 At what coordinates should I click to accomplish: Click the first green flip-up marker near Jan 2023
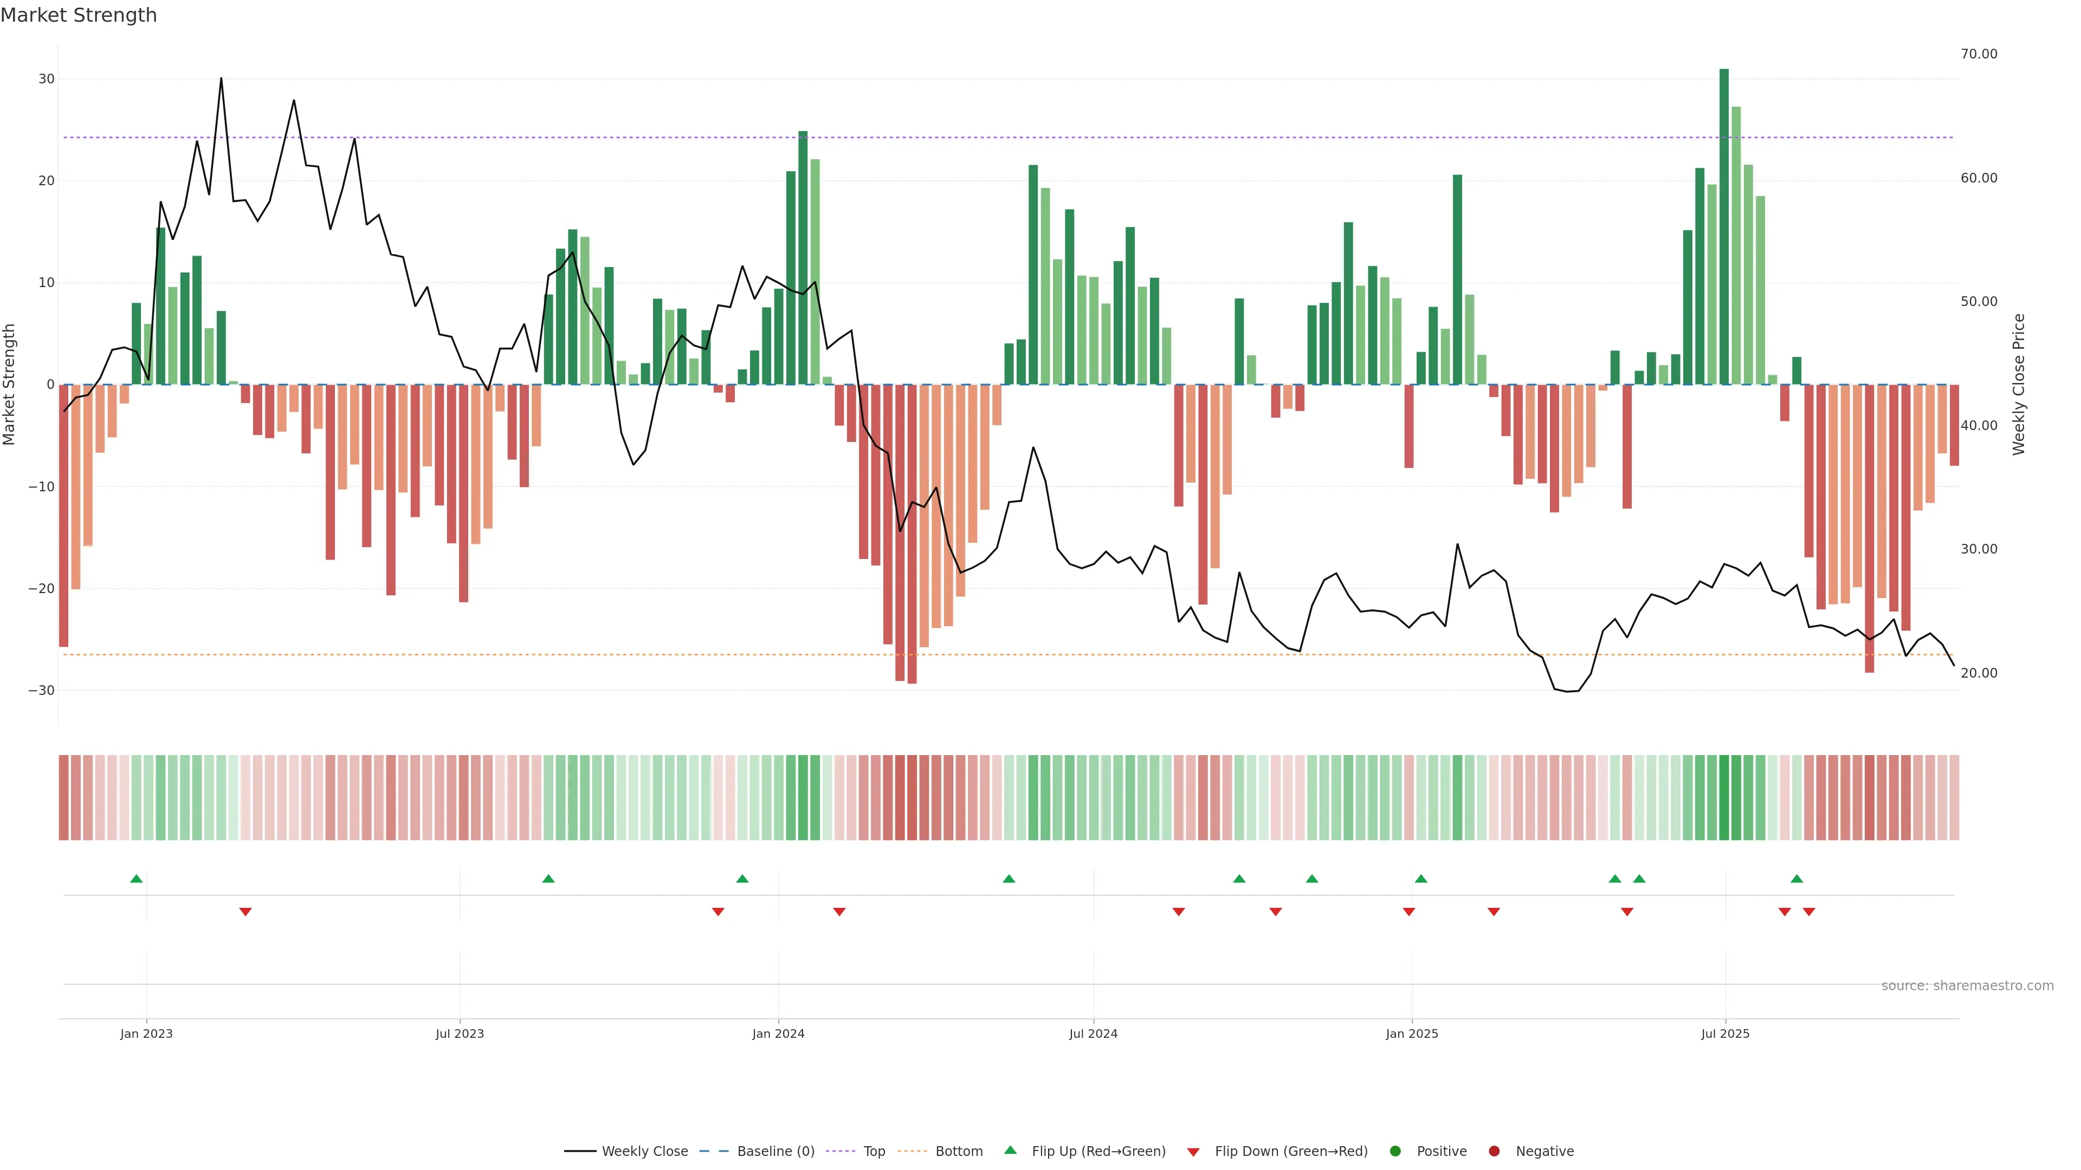pos(137,879)
